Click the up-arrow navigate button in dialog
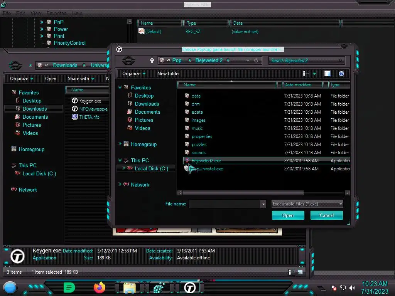 [152, 61]
